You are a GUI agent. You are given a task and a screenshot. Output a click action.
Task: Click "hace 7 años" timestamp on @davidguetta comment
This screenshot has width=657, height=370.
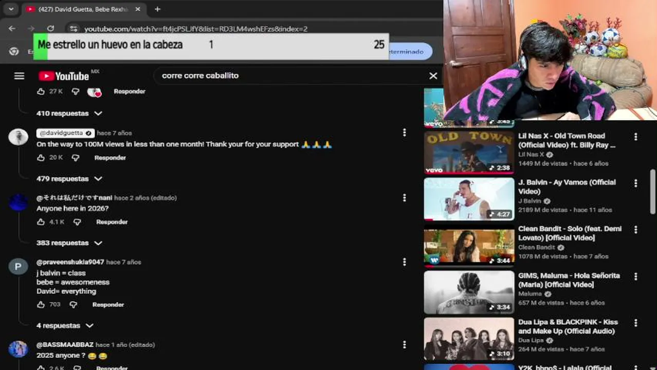pos(114,133)
